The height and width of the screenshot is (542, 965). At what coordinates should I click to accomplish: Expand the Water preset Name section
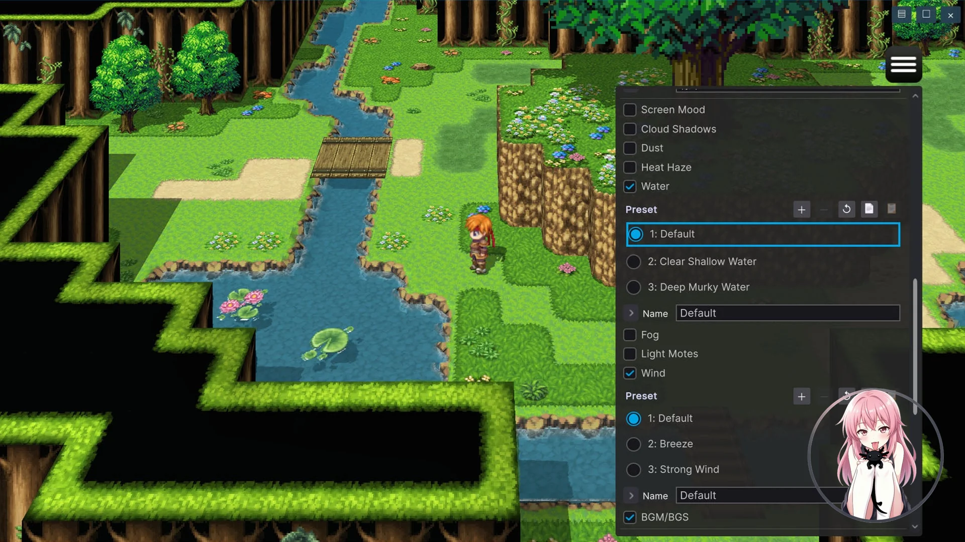(x=631, y=313)
